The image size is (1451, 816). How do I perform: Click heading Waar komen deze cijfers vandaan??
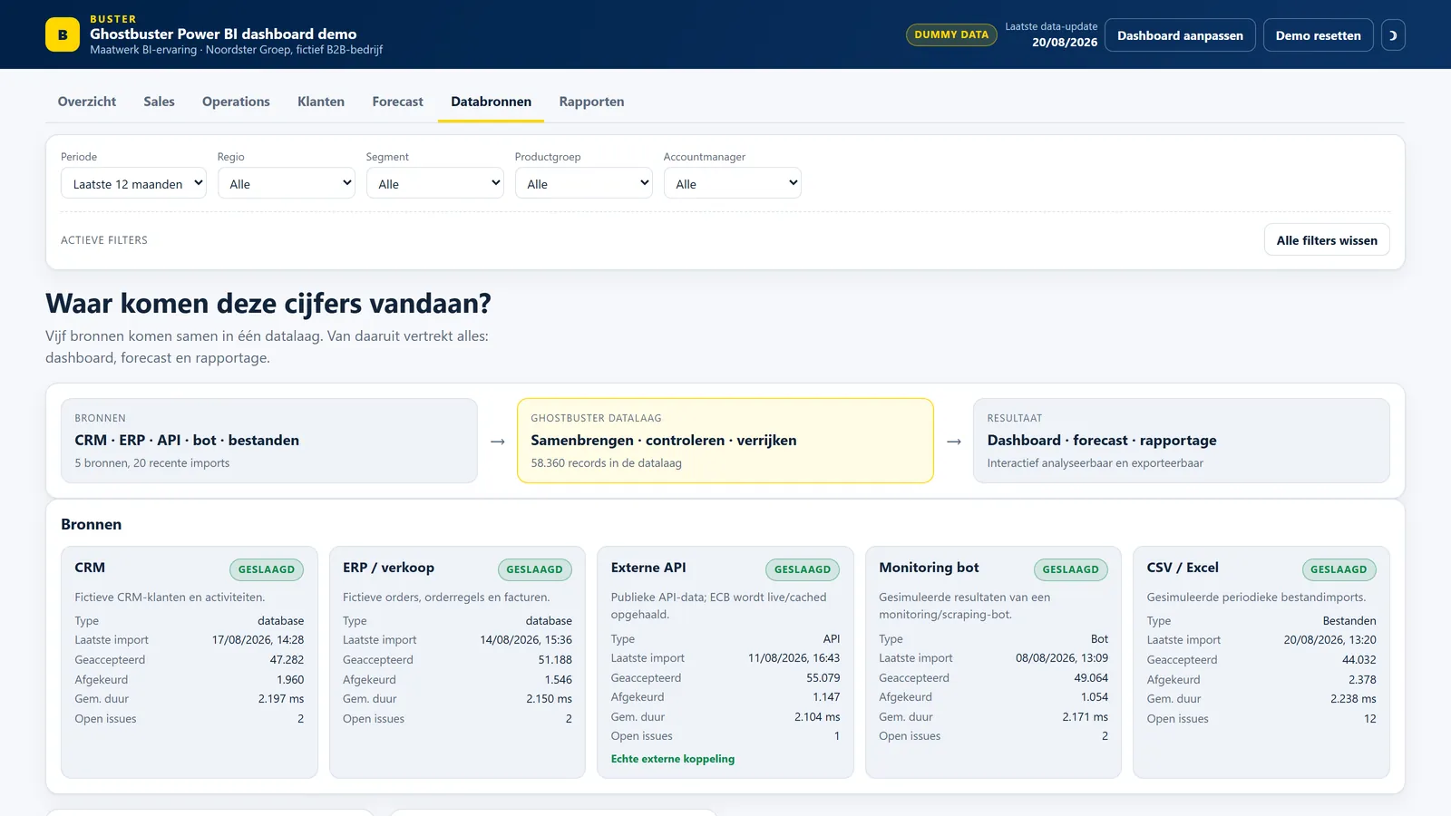(268, 303)
